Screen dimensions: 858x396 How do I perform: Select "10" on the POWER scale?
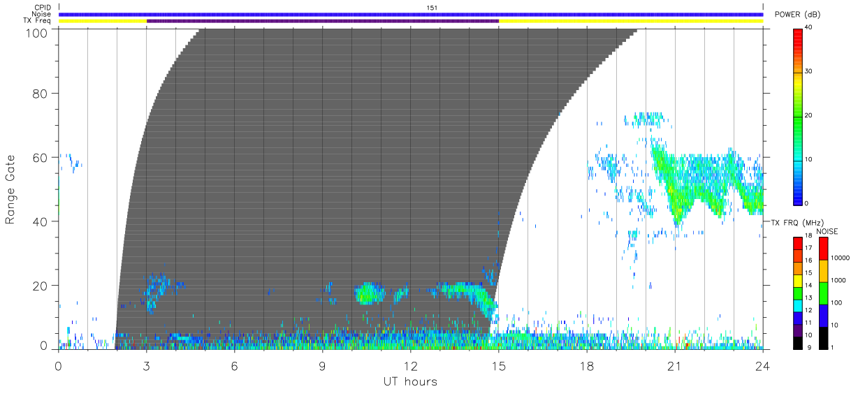point(809,159)
